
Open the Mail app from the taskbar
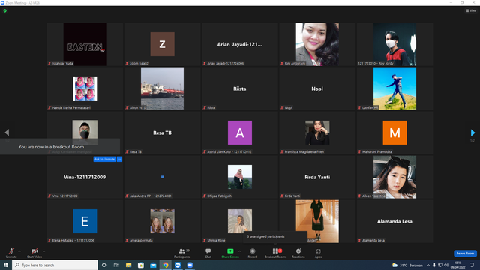tap(153, 265)
